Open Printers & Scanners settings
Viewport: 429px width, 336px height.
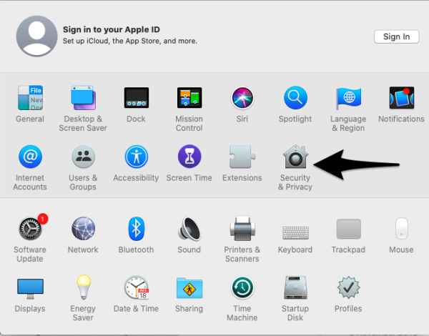pos(242,229)
